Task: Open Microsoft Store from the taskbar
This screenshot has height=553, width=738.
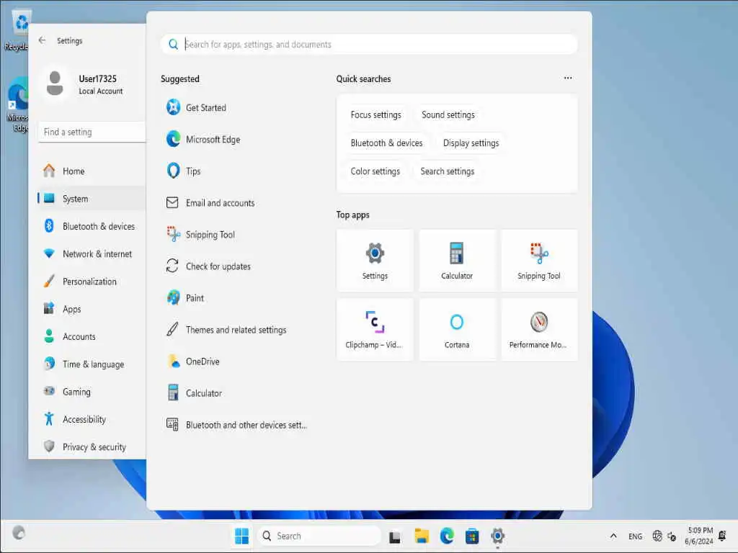Action: 472,536
